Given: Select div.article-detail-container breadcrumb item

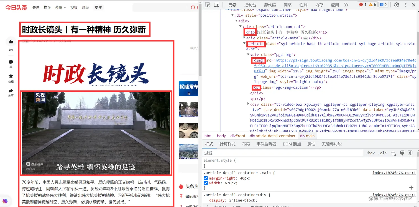Looking at the screenshot, I should pos(272,136).
